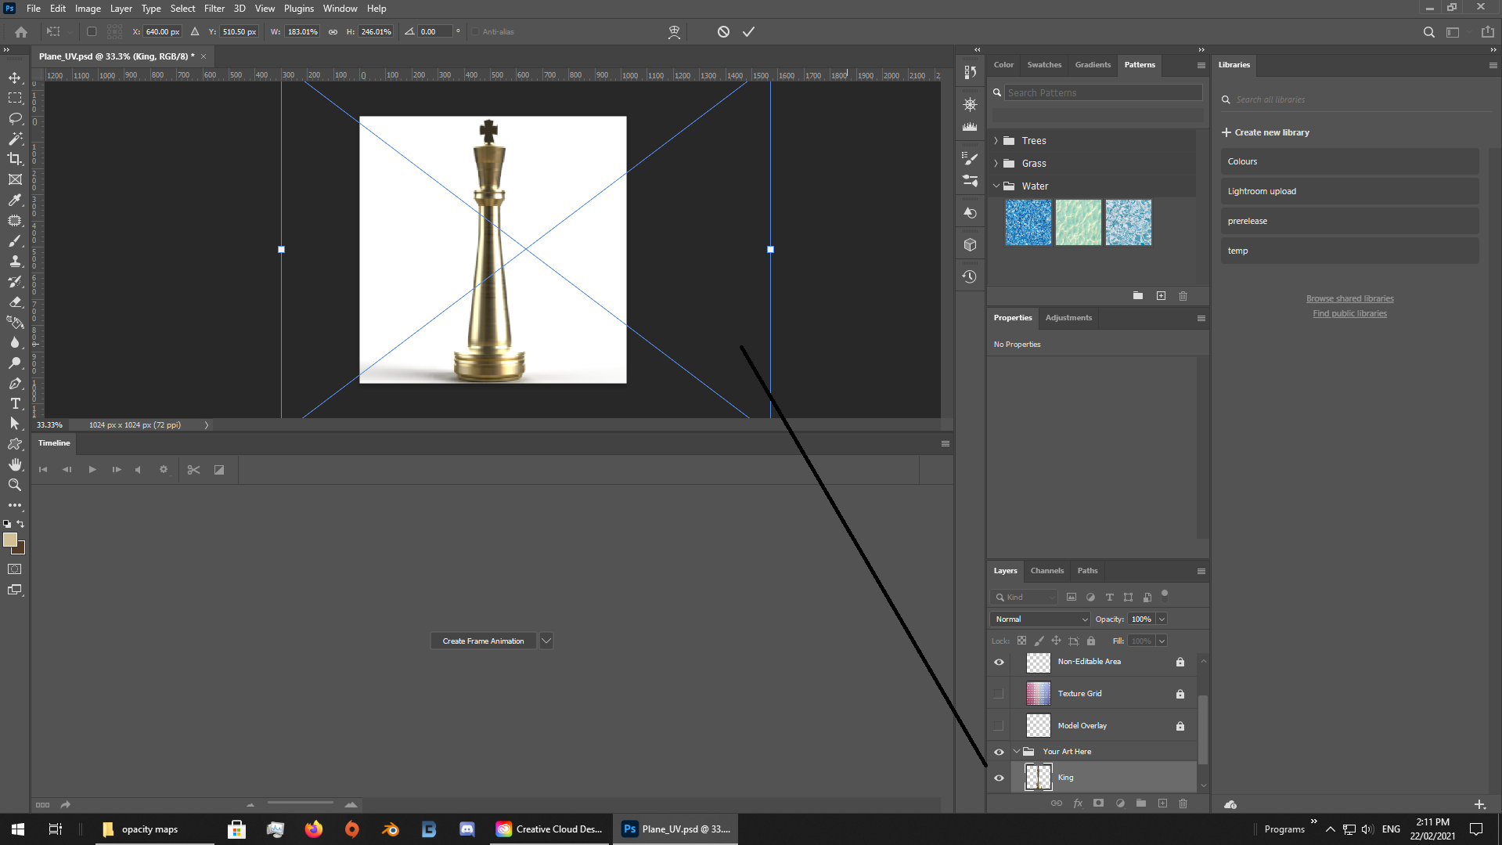Image resolution: width=1502 pixels, height=845 pixels.
Task: Click the Add layer style fx icon
Action: click(x=1078, y=803)
